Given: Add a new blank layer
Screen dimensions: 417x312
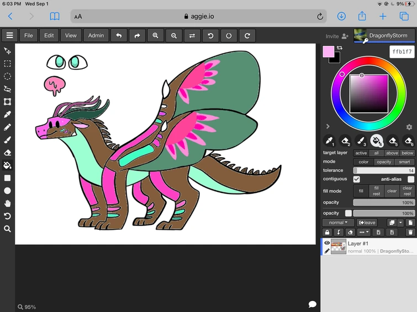Looking at the screenshot, I should (x=410, y=223).
